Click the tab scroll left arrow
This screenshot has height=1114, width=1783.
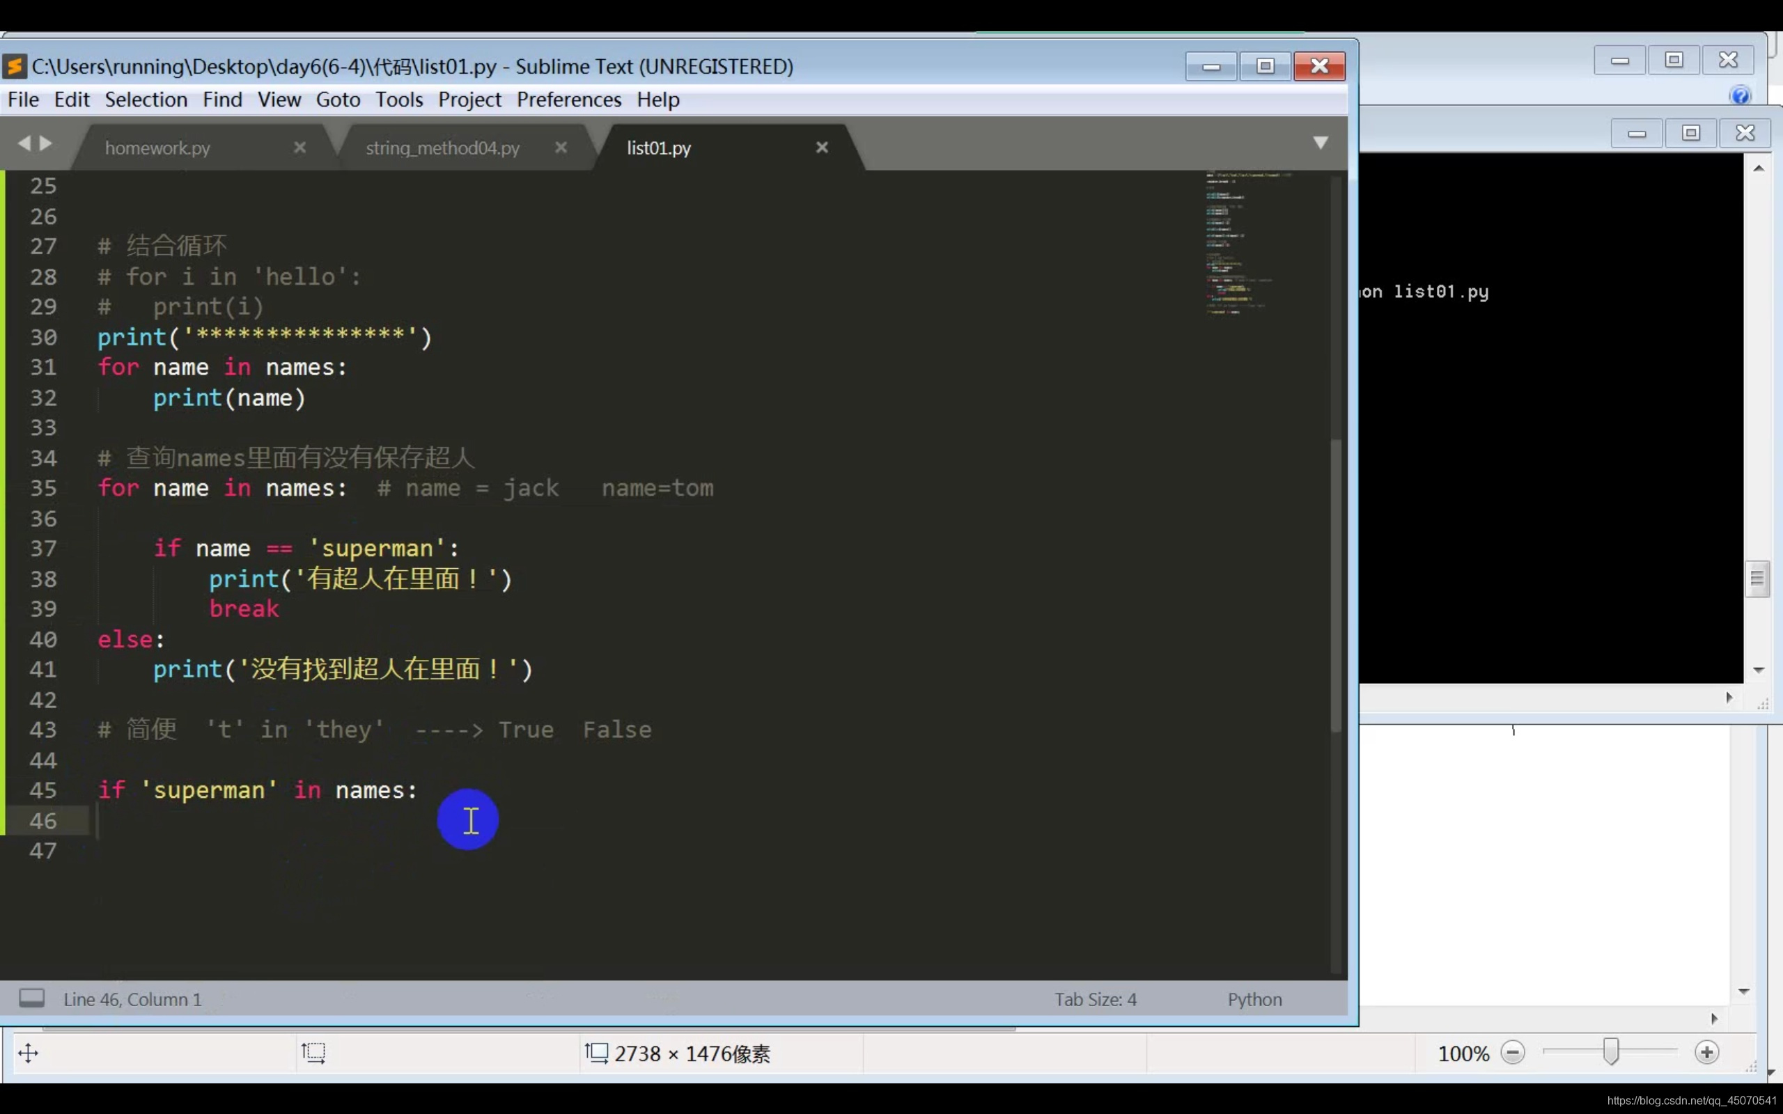24,143
